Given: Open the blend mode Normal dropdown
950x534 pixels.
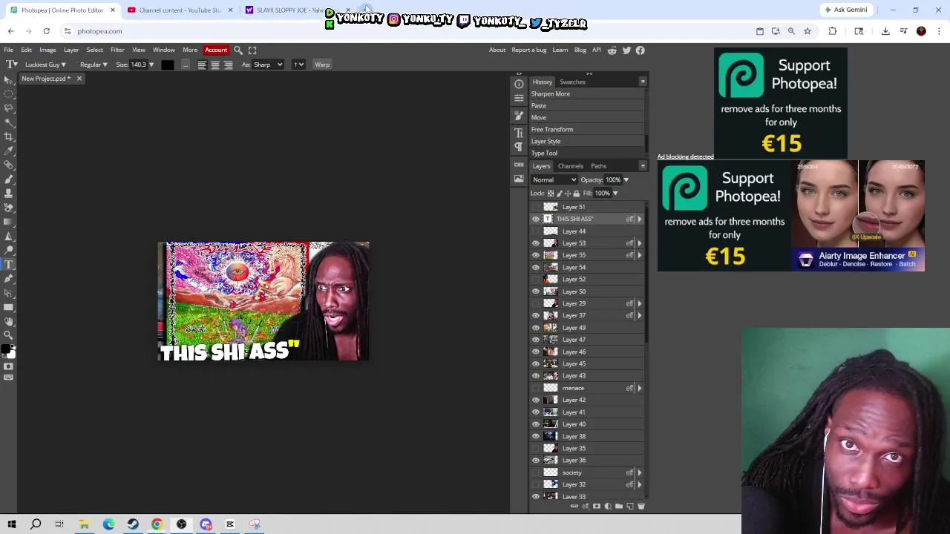Looking at the screenshot, I should tap(554, 179).
